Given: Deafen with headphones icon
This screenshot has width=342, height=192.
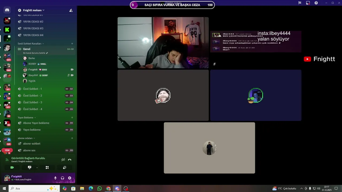Looking at the screenshot, I should click(x=63, y=178).
